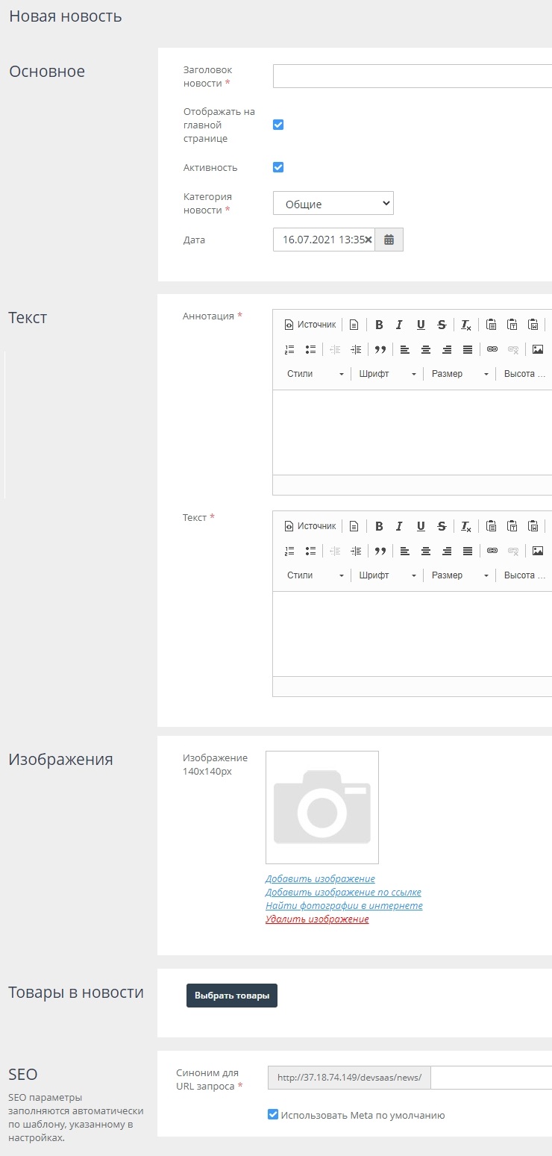Image resolution: width=552 pixels, height=1156 pixels.
Task: Toggle Italic in Текст editor toolbar
Action: pos(399,526)
